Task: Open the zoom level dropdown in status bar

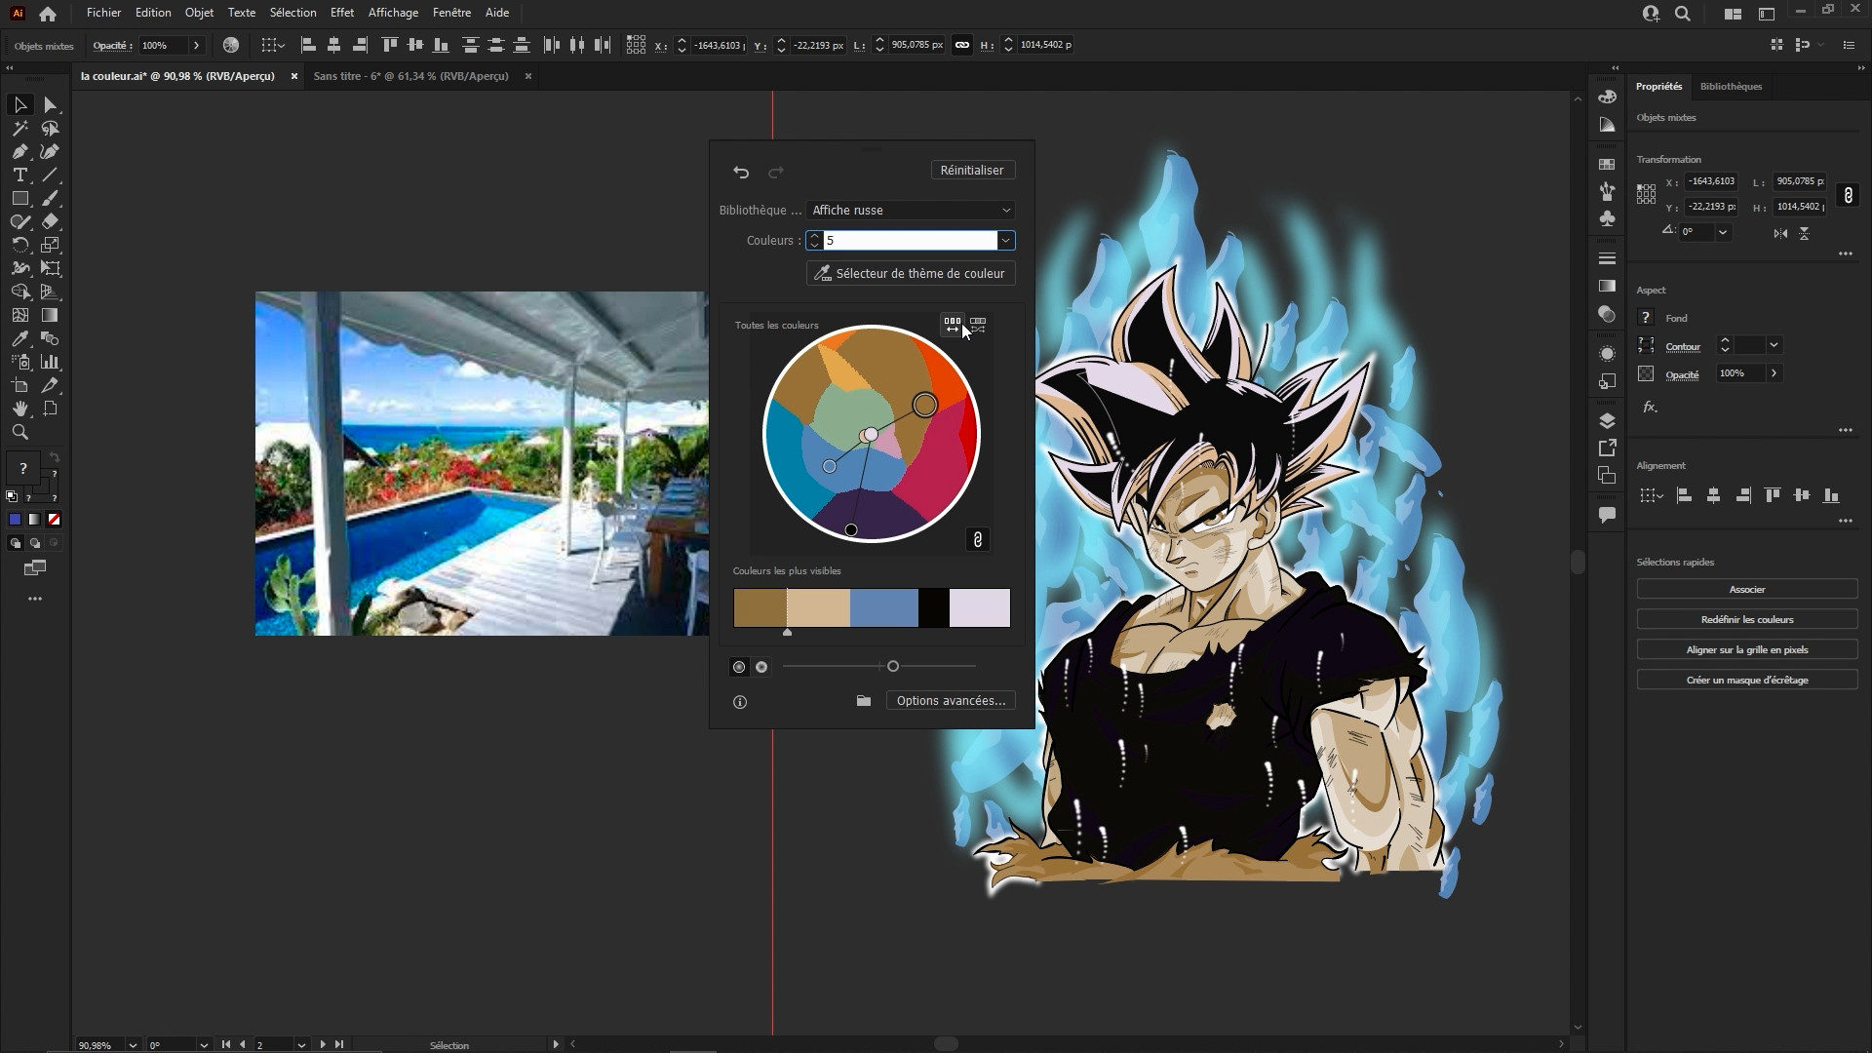Action: point(133,1045)
